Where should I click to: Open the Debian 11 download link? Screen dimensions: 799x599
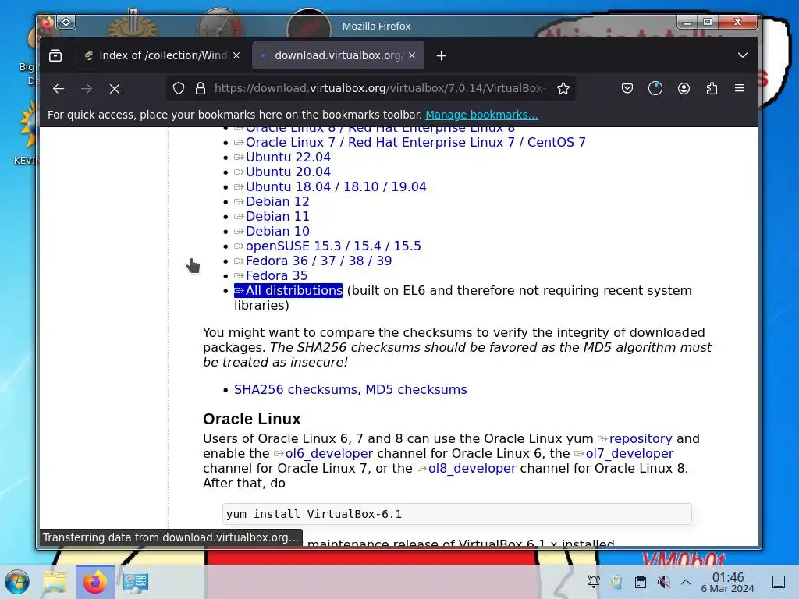coord(277,216)
